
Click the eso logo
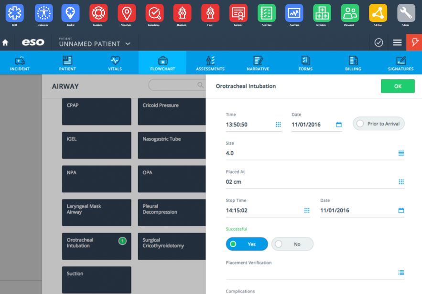point(33,42)
